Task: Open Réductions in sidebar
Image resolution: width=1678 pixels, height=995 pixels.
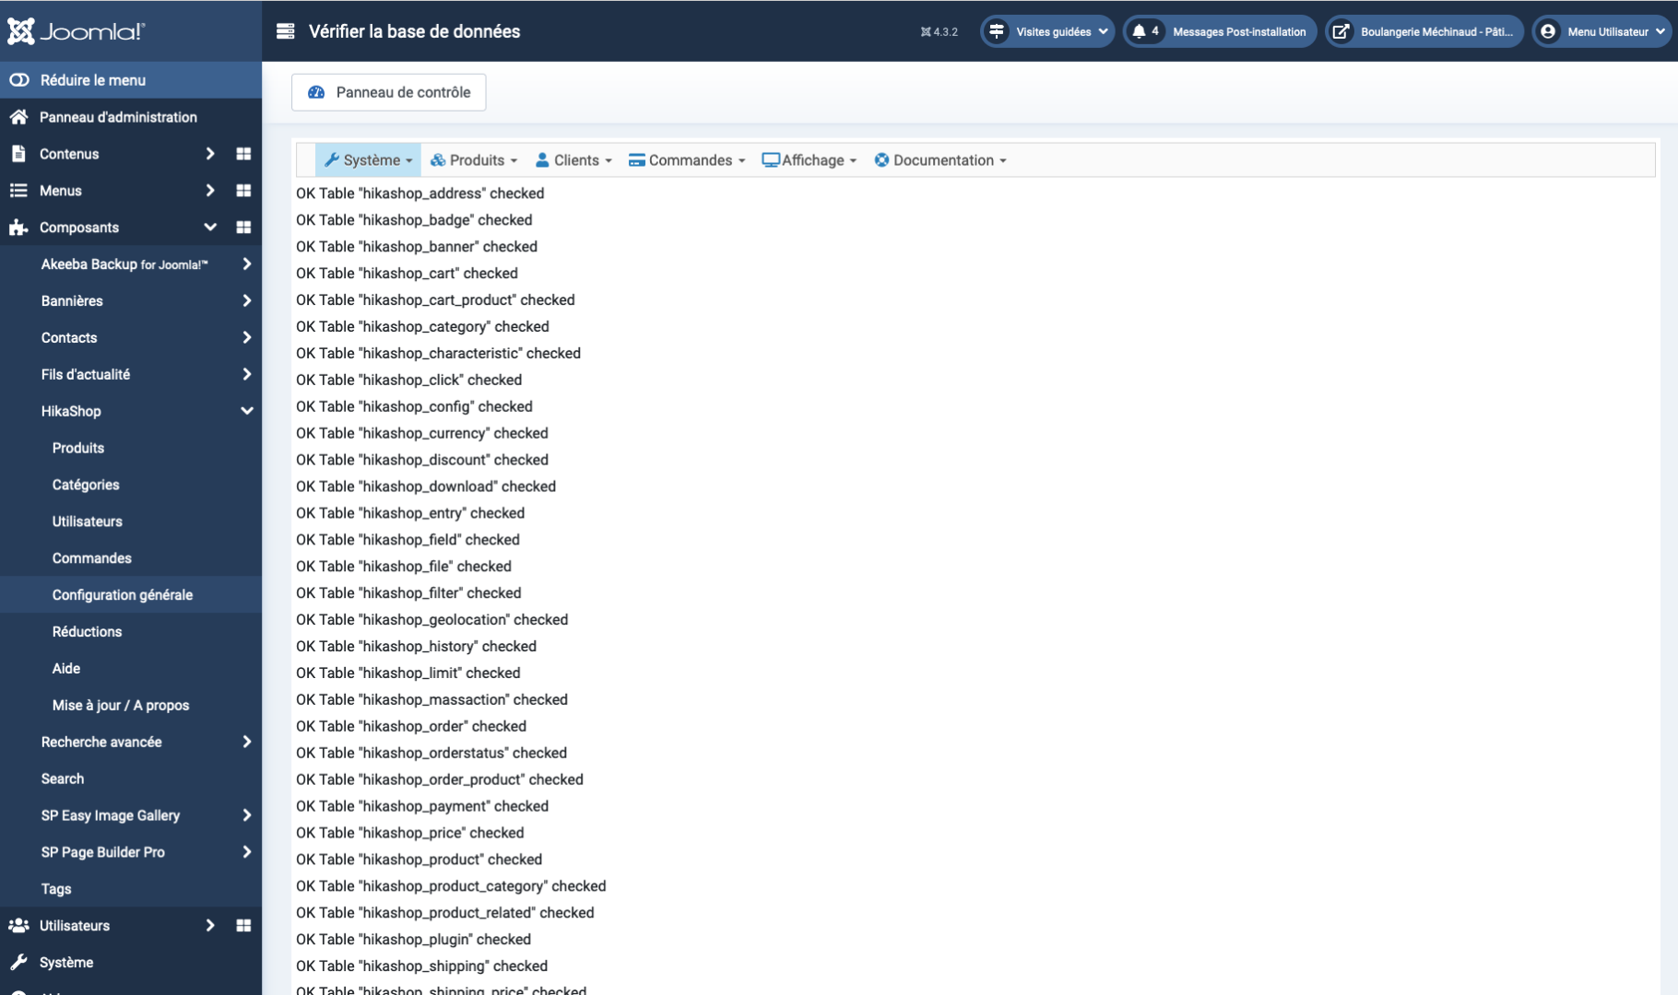Action: pos(88,632)
